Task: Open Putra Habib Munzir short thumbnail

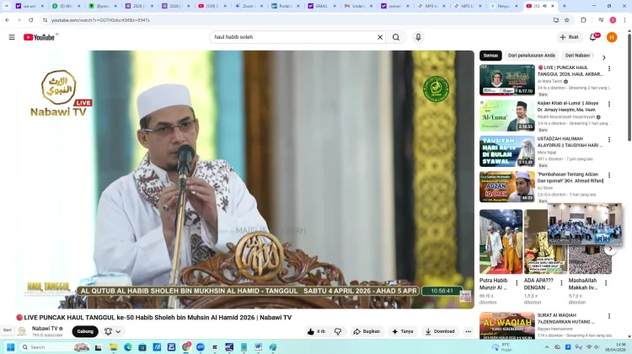Action: point(501,242)
